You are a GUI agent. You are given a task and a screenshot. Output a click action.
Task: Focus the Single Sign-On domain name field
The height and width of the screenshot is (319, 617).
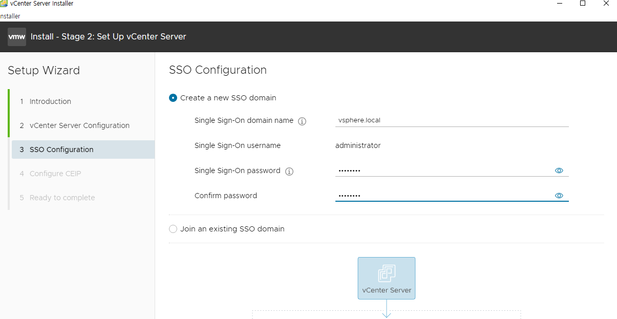coord(452,120)
